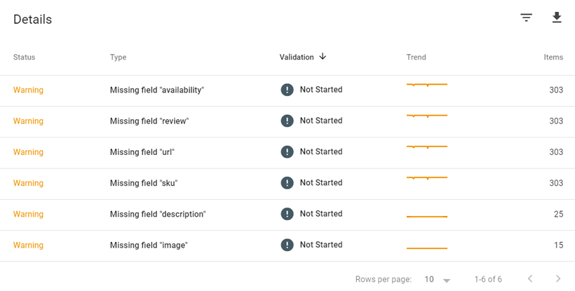The image size is (575, 291).
Task: Go to previous page arrow
Action: 530,279
